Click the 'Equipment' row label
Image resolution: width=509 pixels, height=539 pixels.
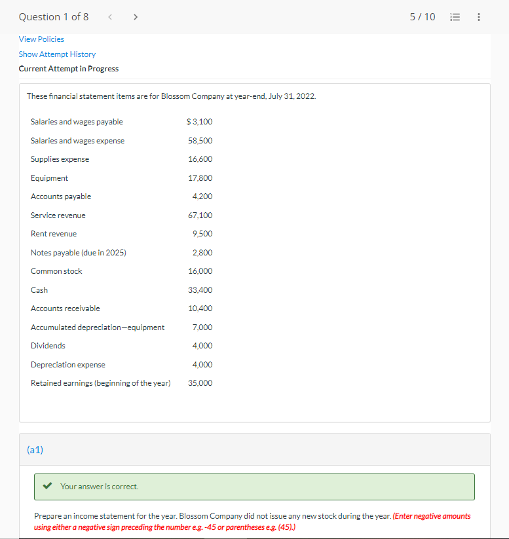[49, 178]
